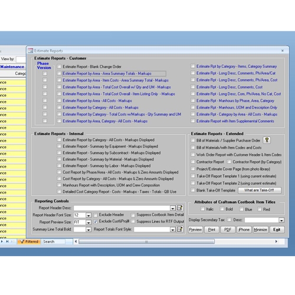Click the Filtered funnel icon in status bar
The image size is (295, 295).
[22, 241]
